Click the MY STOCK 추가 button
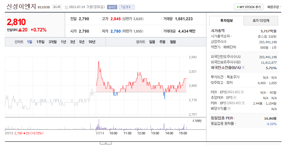Image resolution: width=283 pixels, height=145 pixels. [248, 7]
